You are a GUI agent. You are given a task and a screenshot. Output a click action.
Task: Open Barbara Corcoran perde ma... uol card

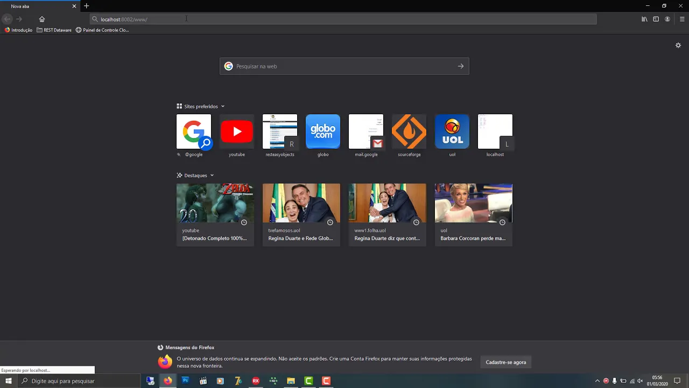point(474,214)
